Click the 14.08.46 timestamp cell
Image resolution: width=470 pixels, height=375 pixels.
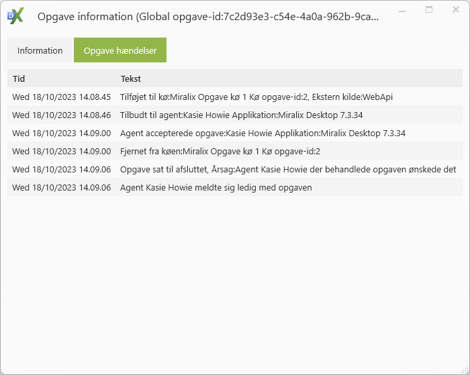click(61, 115)
